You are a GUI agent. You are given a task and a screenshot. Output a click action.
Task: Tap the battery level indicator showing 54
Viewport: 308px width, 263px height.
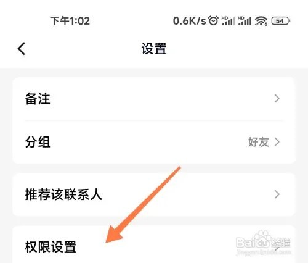point(281,21)
